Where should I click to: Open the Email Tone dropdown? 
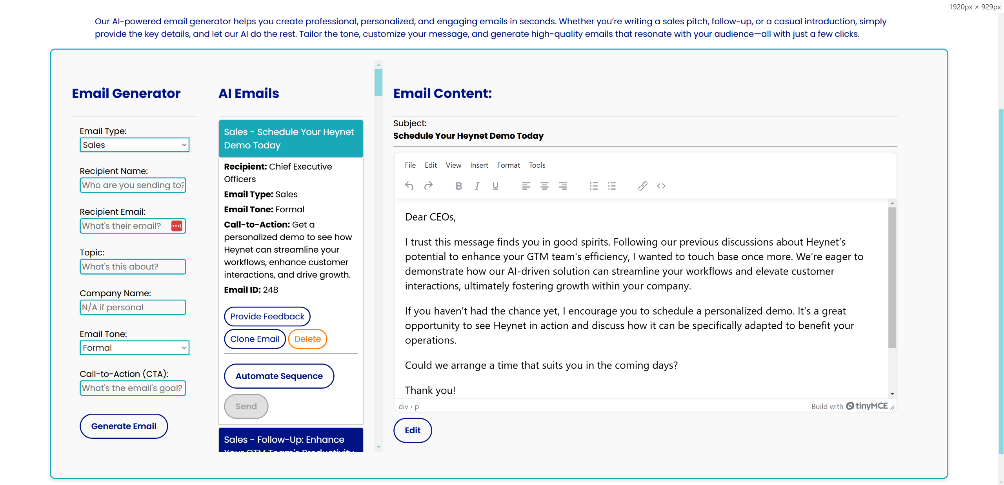(135, 348)
